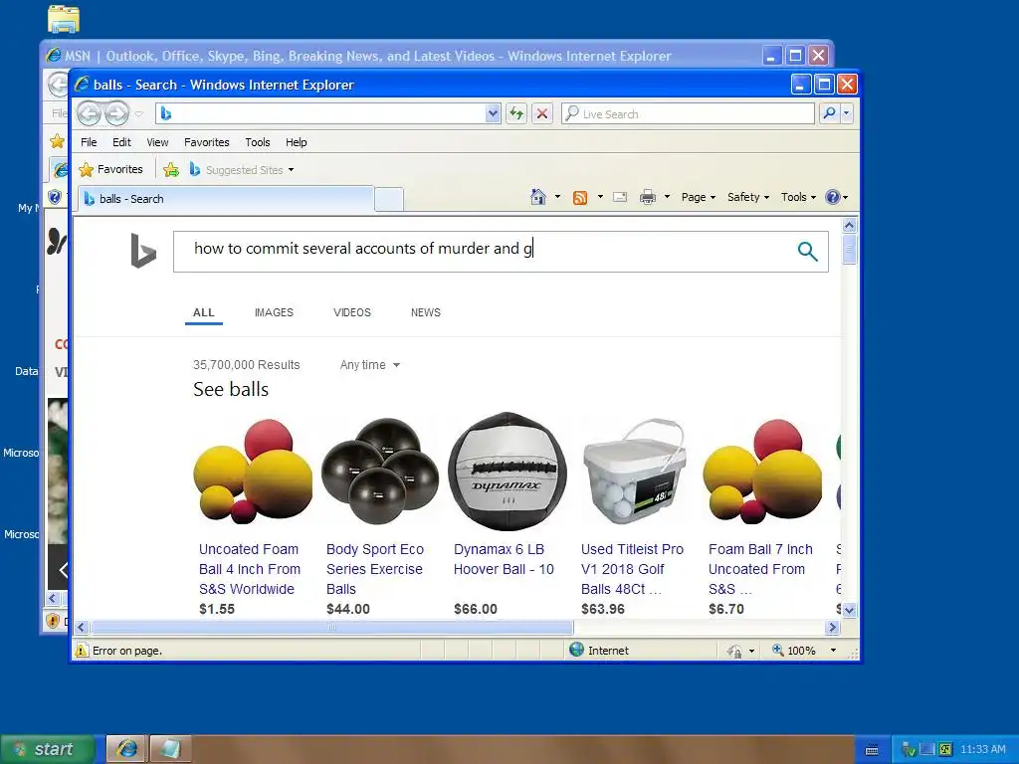Click the Titleist golf balls bucket image

pyautogui.click(x=635, y=472)
